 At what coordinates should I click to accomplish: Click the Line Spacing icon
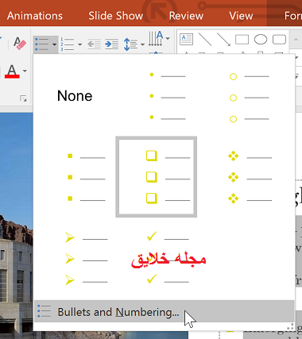click(130, 44)
